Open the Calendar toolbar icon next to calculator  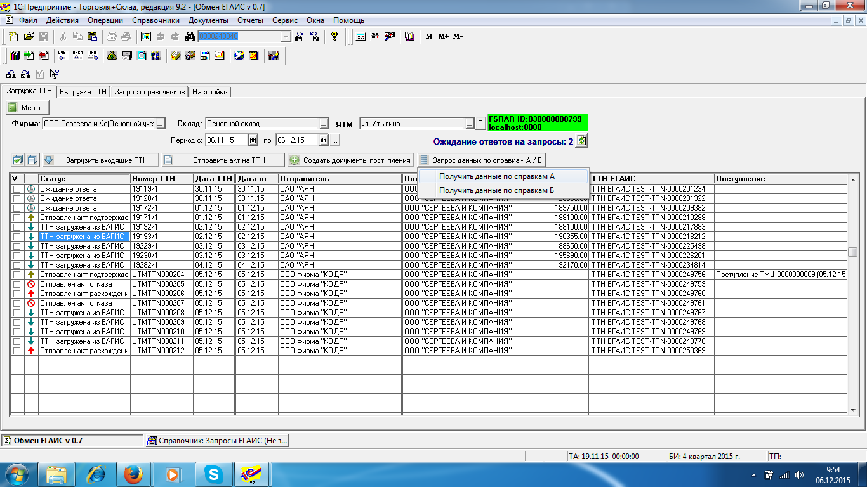point(375,37)
